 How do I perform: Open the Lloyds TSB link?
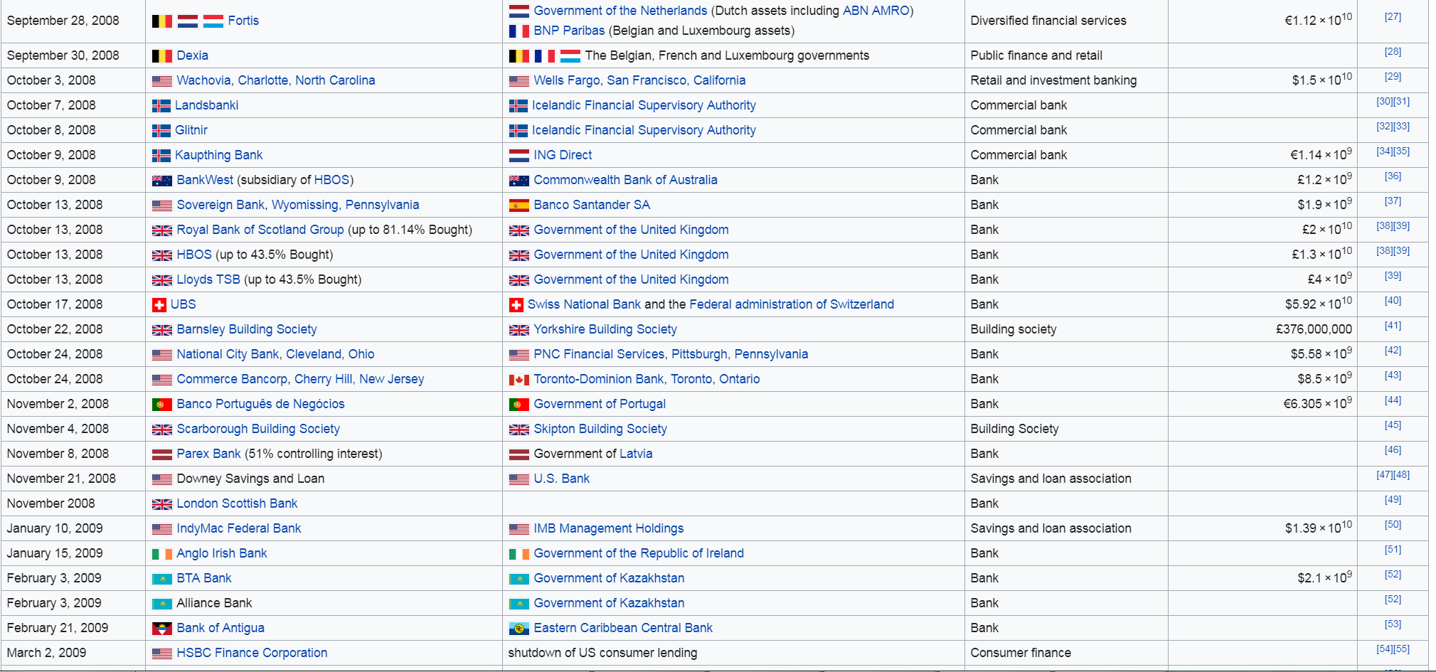[208, 279]
